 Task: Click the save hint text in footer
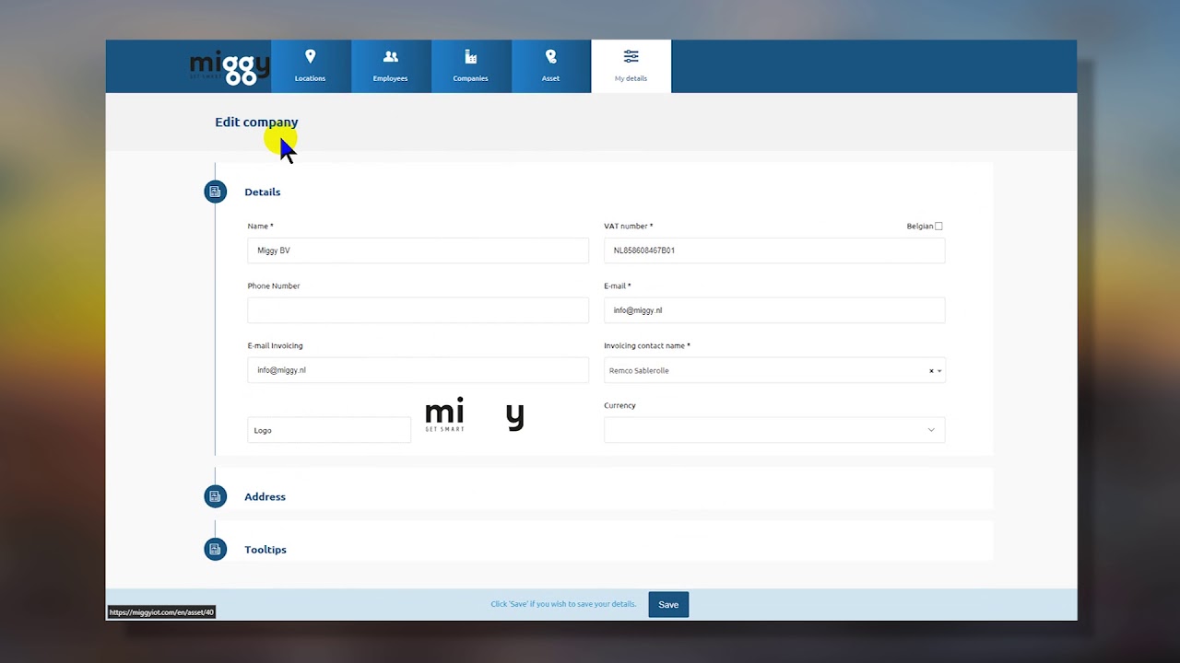click(563, 604)
